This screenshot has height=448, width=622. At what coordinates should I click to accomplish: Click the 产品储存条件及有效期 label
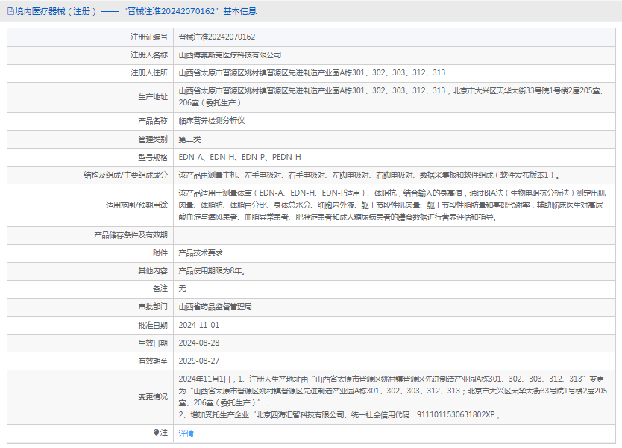[131, 235]
